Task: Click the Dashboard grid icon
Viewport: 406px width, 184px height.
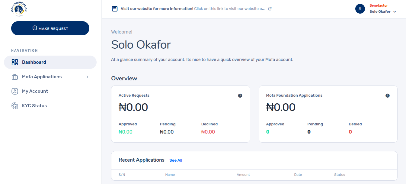Action: [15, 62]
